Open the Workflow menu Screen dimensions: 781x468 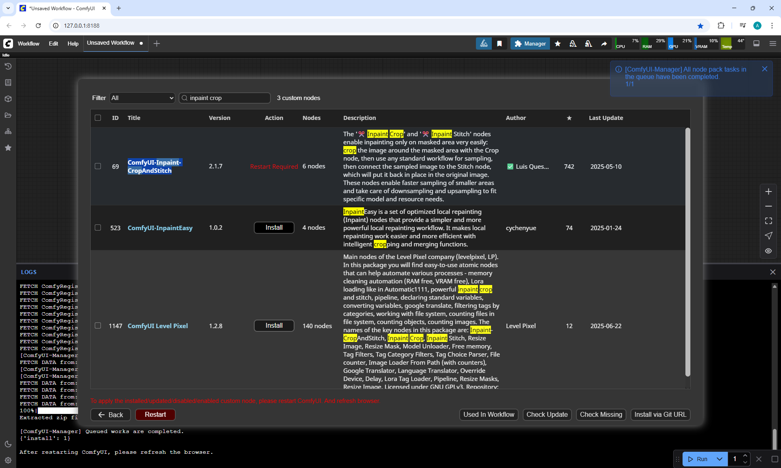pos(28,44)
